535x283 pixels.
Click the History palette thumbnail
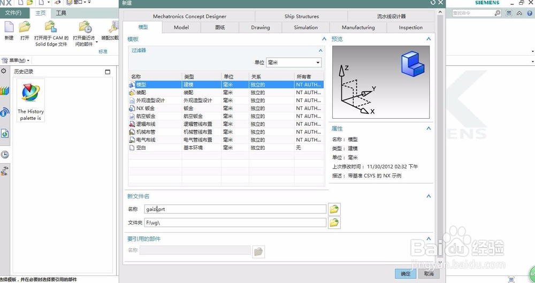30,100
